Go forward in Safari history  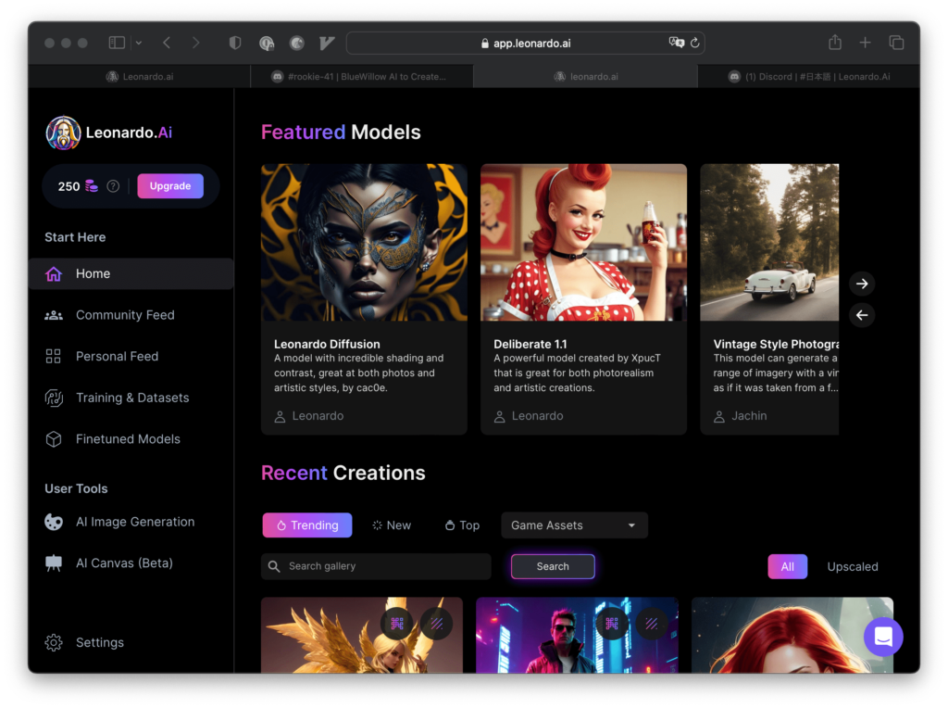(x=195, y=43)
